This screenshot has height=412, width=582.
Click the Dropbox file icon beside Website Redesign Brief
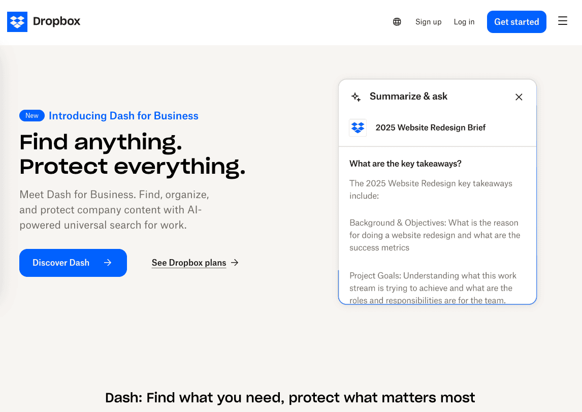point(358,128)
